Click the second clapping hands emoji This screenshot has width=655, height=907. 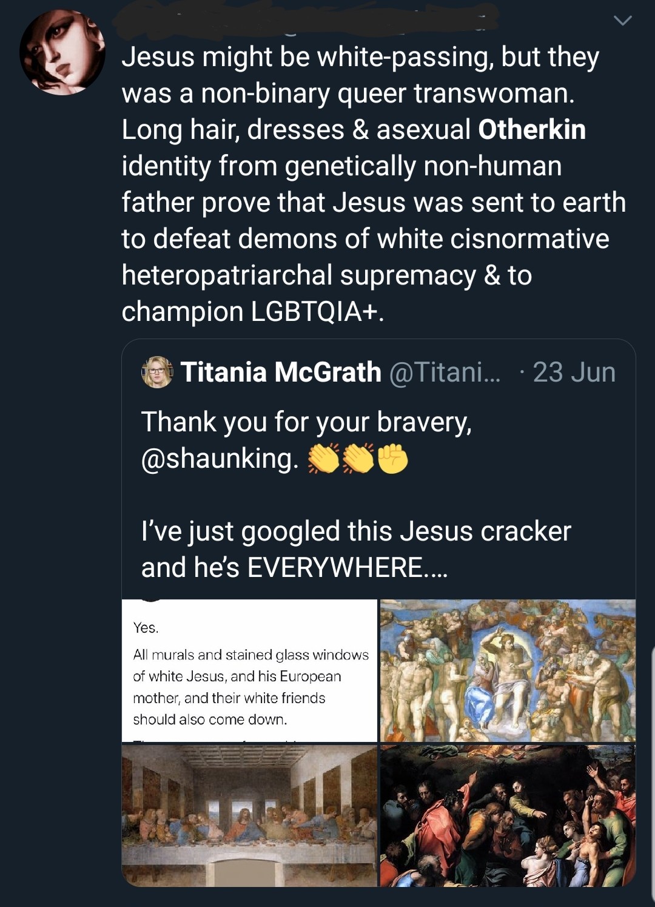tap(359, 459)
